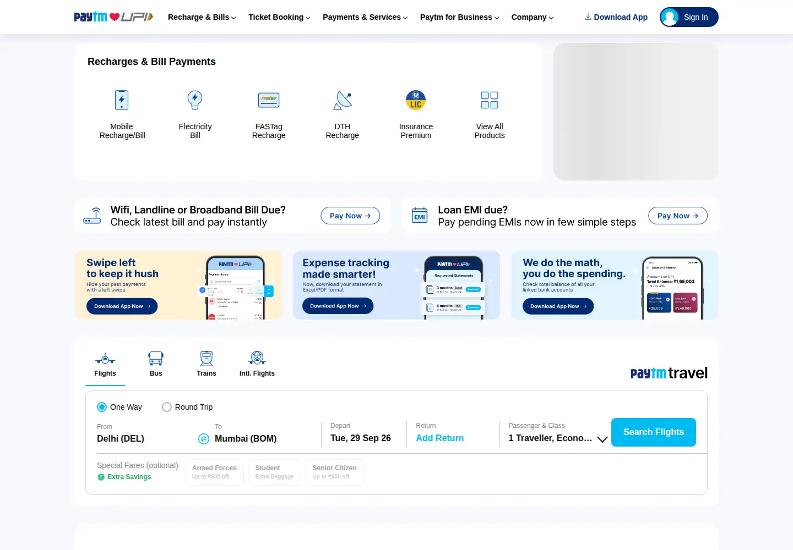
Task: Open the Passenger & Class dropdown chevron
Action: click(x=602, y=439)
